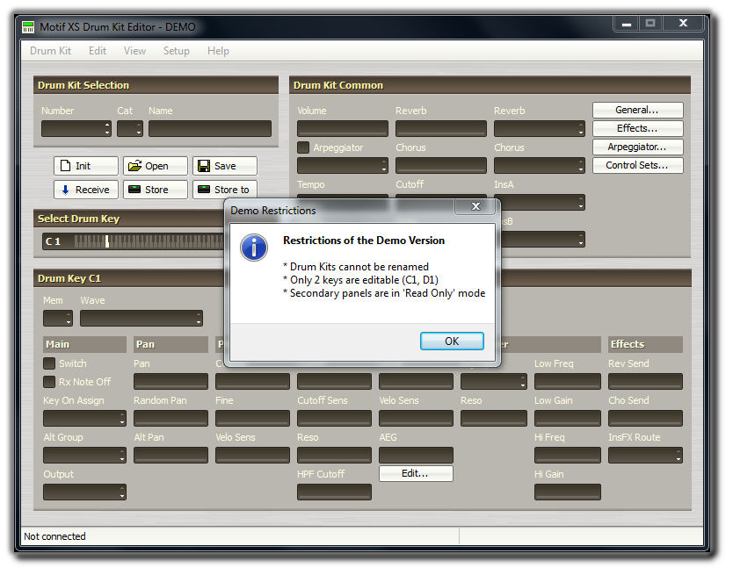Click the "Not connected" status text

click(x=54, y=536)
